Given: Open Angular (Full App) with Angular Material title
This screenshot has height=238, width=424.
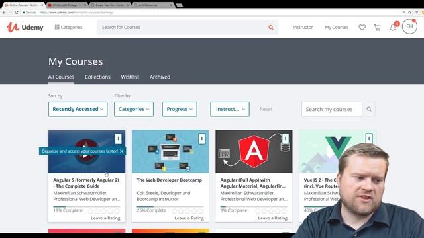Looking at the screenshot, I should [253, 183].
